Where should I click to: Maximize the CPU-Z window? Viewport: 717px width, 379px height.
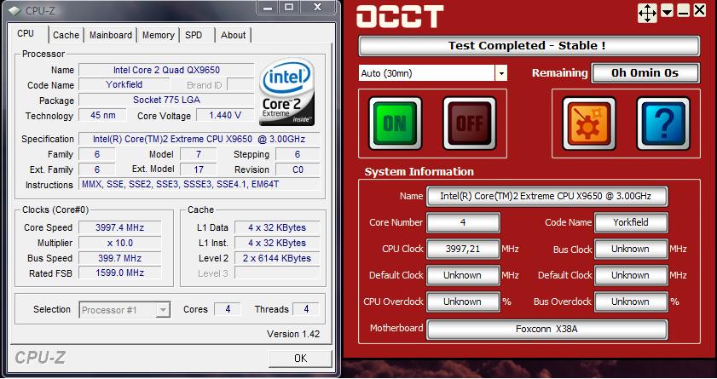(289, 7)
